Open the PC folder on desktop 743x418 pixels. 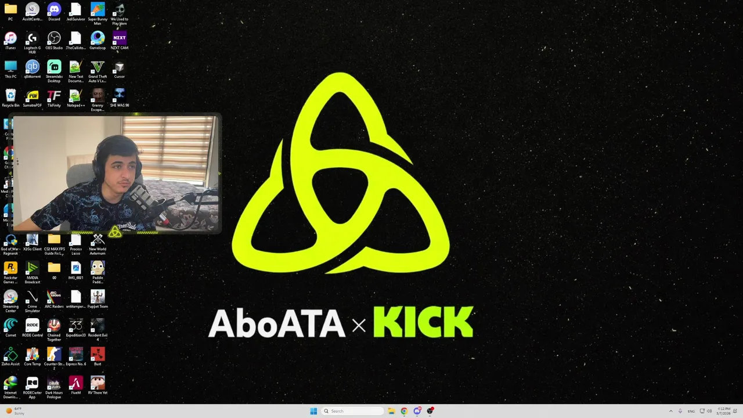click(x=10, y=12)
